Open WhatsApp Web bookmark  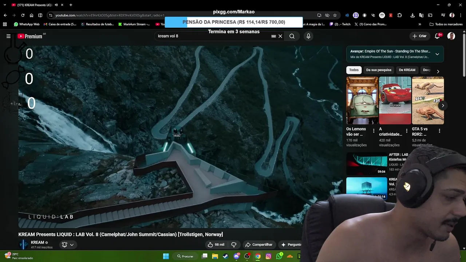tap(27, 24)
